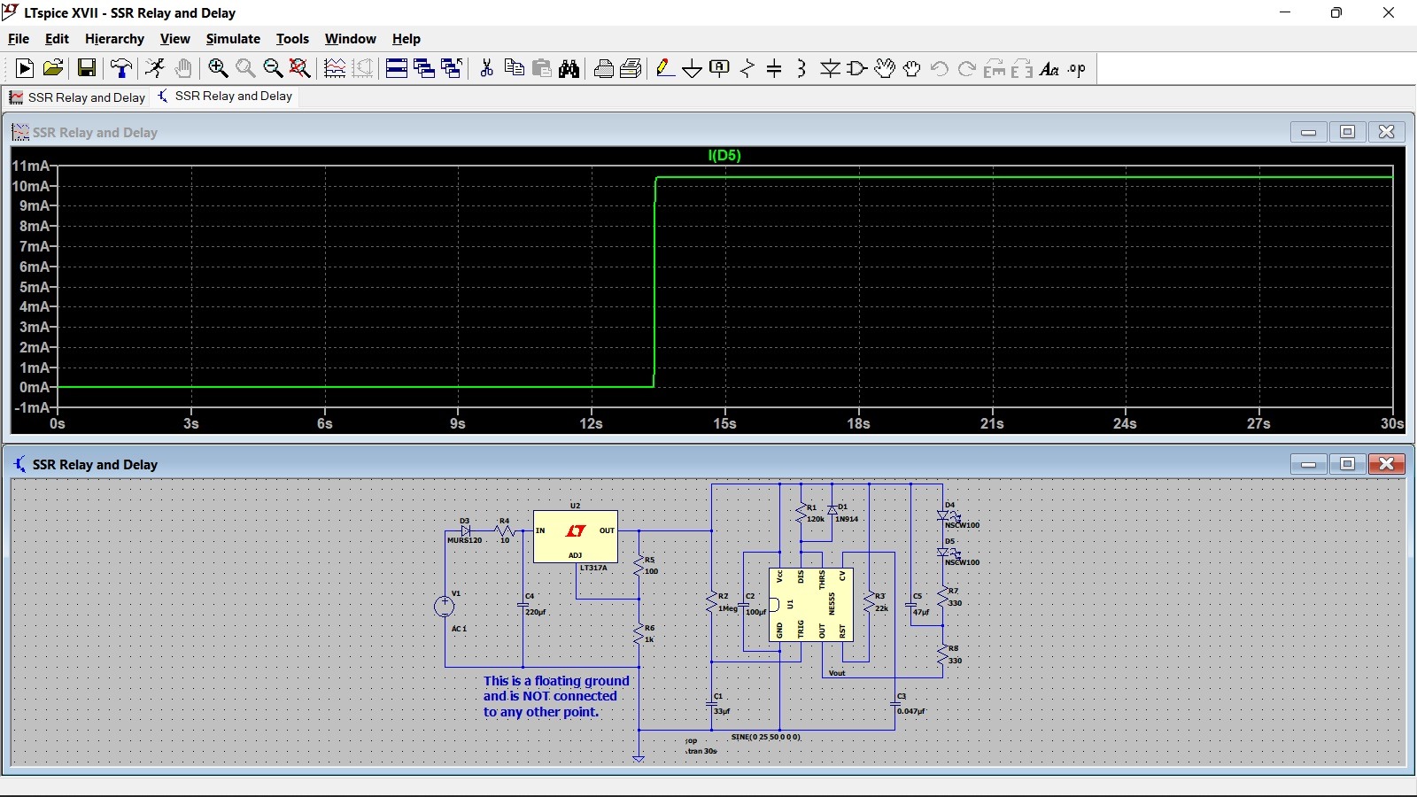Switch to the schematic SSR Relay and Delay tab
1417x797 pixels.
click(x=225, y=96)
